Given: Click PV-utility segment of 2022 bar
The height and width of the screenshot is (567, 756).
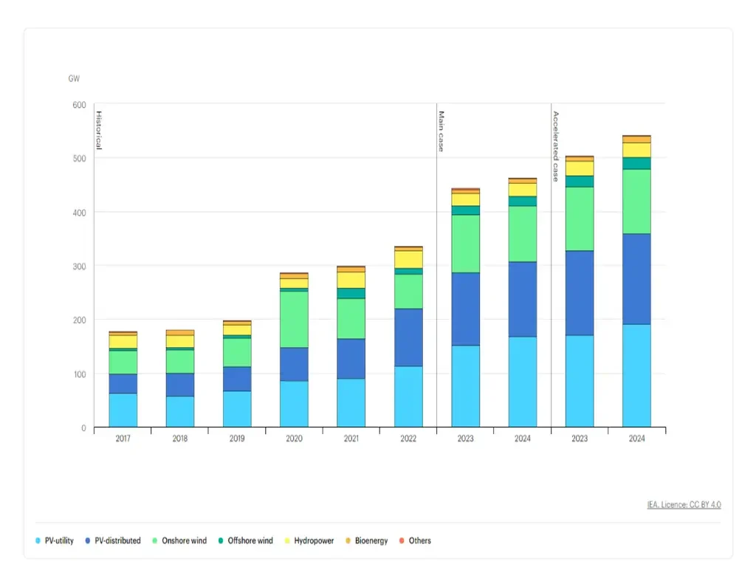Looking at the screenshot, I should [x=408, y=396].
